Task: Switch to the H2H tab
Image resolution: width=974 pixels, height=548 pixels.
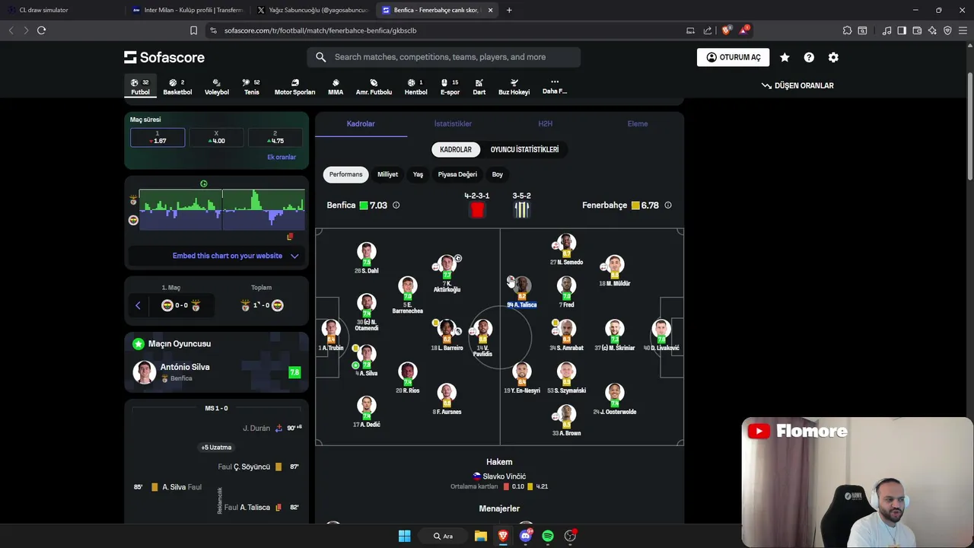Action: point(545,123)
